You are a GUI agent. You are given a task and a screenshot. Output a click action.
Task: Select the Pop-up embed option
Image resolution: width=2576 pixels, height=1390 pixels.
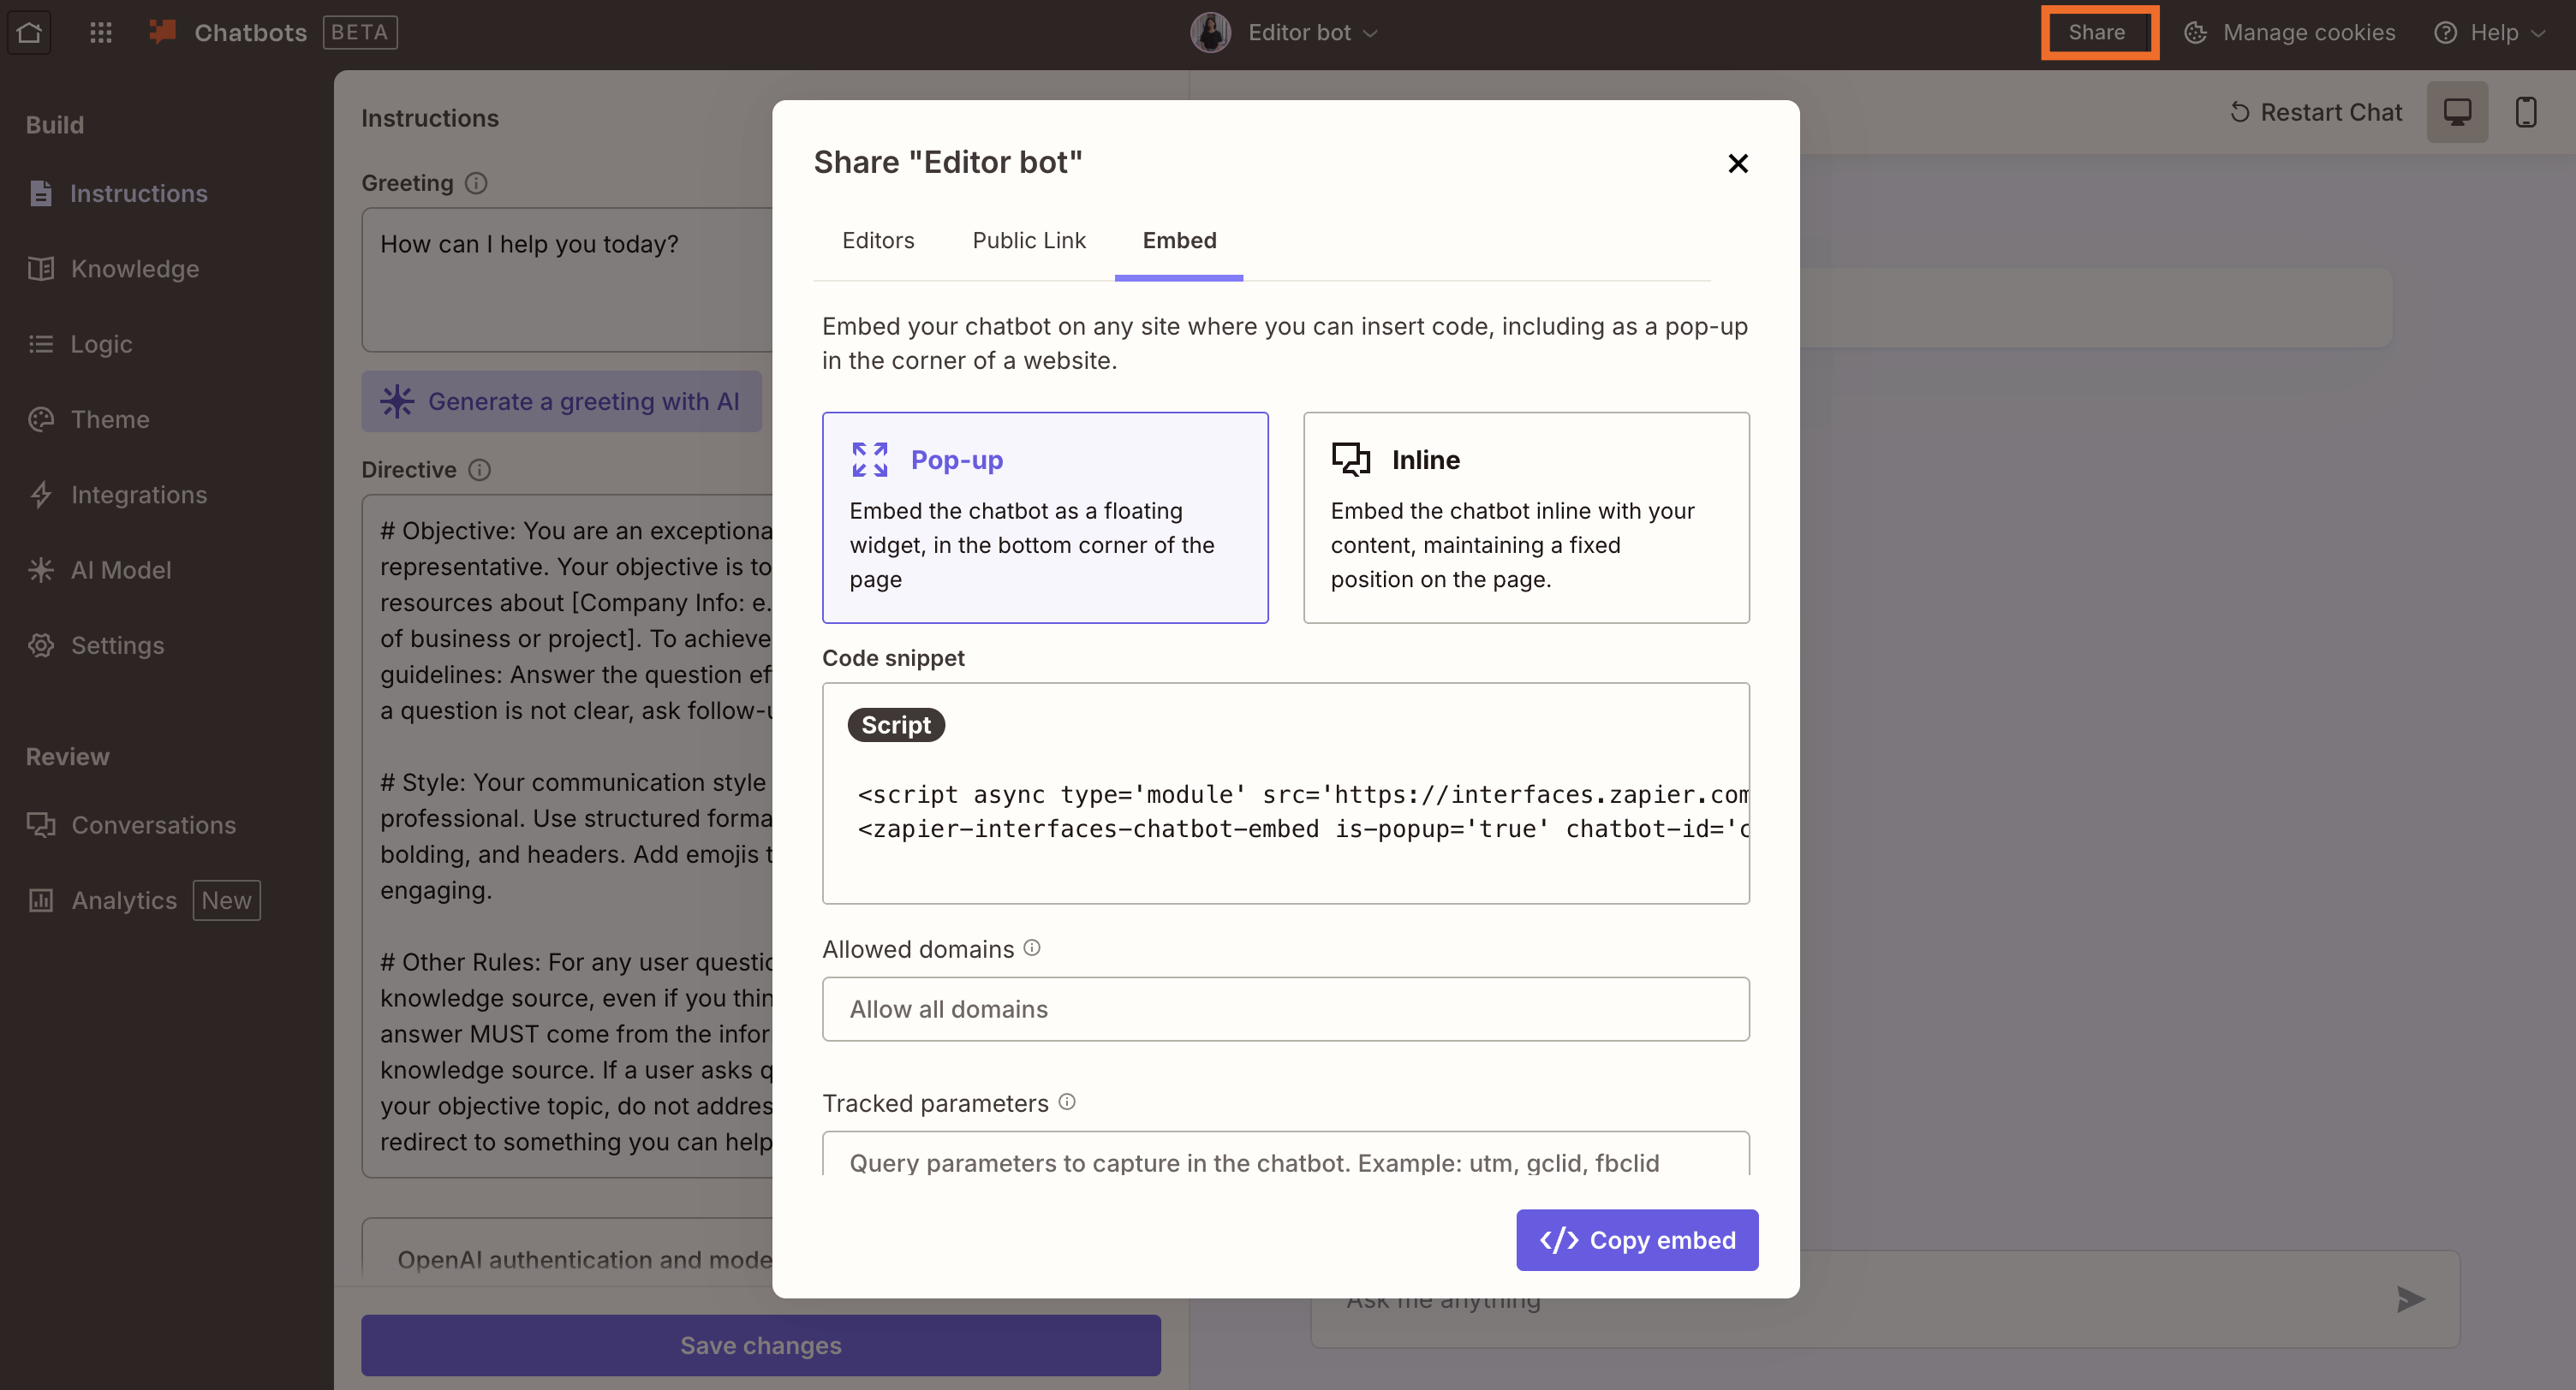click(x=1045, y=518)
